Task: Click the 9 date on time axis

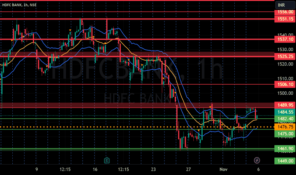Action: (37, 169)
